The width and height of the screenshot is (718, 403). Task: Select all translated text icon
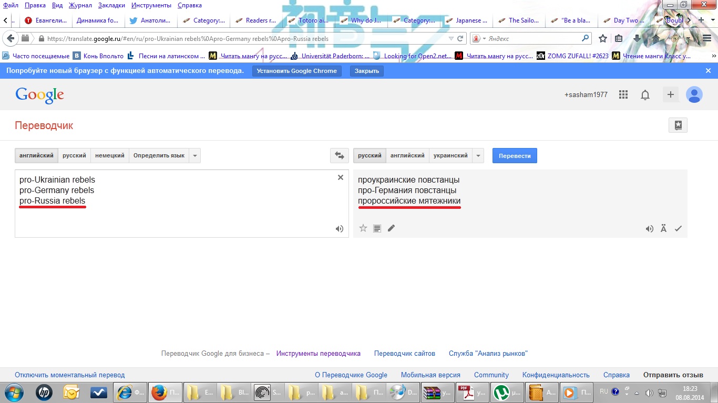[x=377, y=228]
